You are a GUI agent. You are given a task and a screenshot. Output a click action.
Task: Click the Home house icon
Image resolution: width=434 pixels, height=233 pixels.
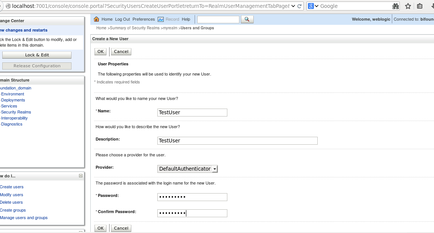point(96,19)
